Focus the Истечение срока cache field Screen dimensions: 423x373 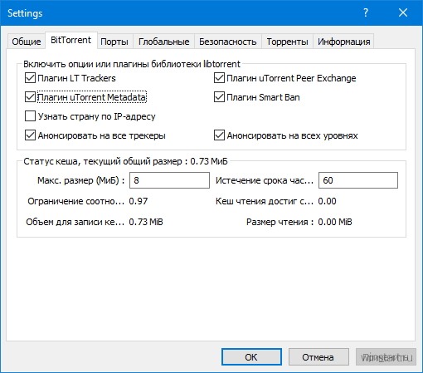point(358,180)
